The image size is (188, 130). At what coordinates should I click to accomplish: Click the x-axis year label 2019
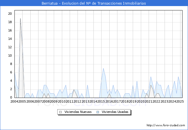pos(133,101)
